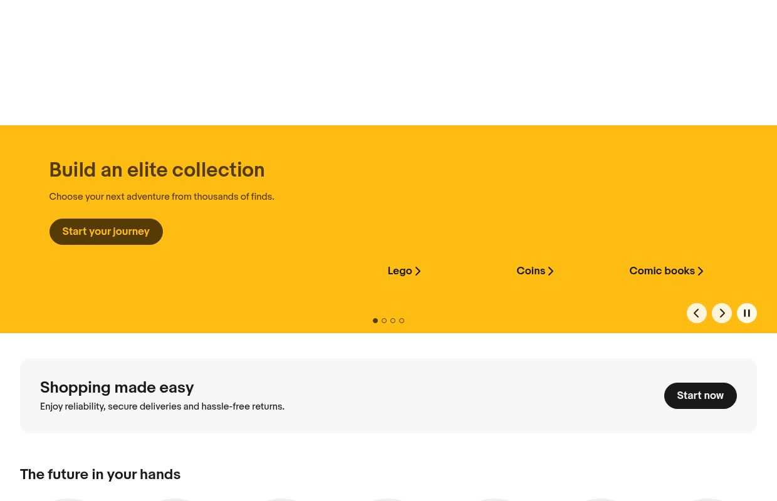Browse the Comic books category link
777x501 pixels.
click(x=661, y=271)
